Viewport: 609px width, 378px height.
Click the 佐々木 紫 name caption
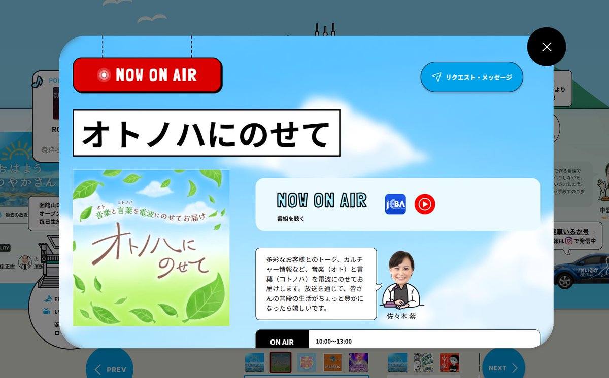pos(401,316)
